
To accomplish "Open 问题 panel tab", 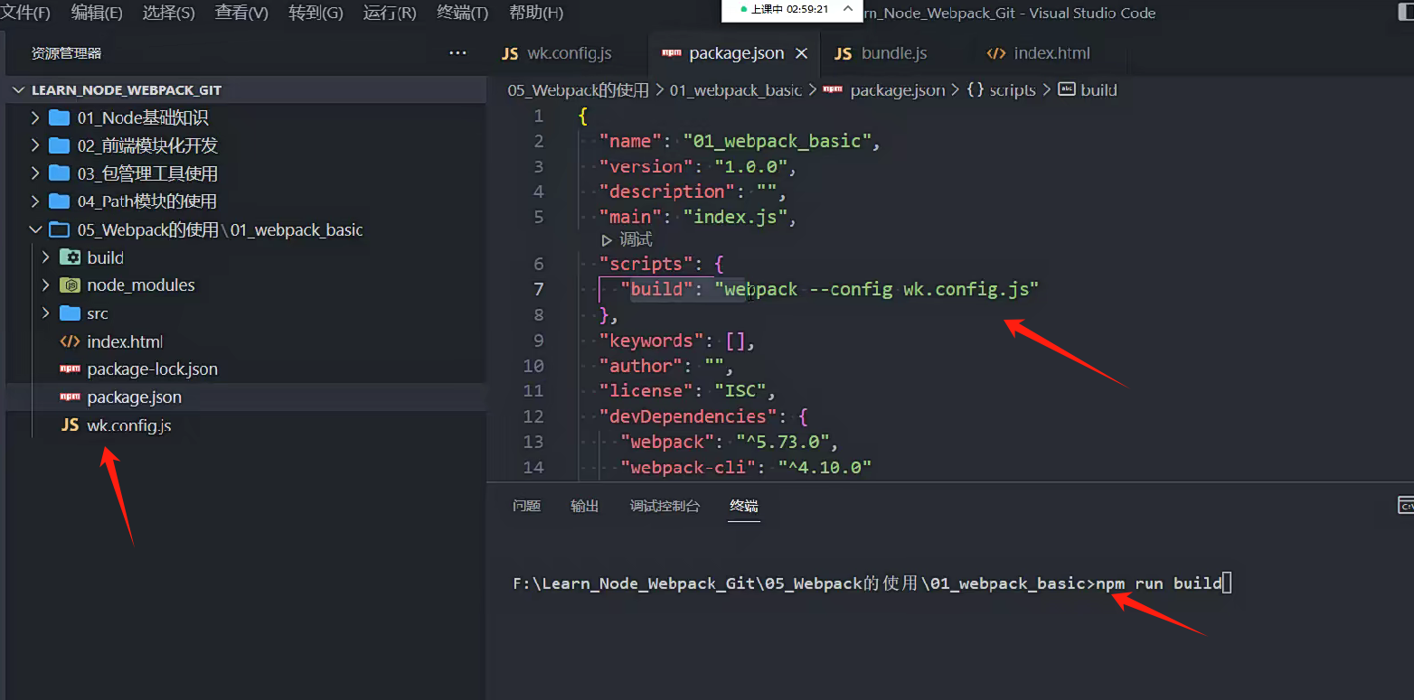I will [x=526, y=506].
